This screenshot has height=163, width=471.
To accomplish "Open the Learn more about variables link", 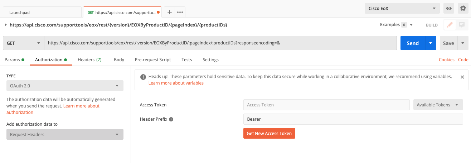I will pyautogui.click(x=176, y=83).
